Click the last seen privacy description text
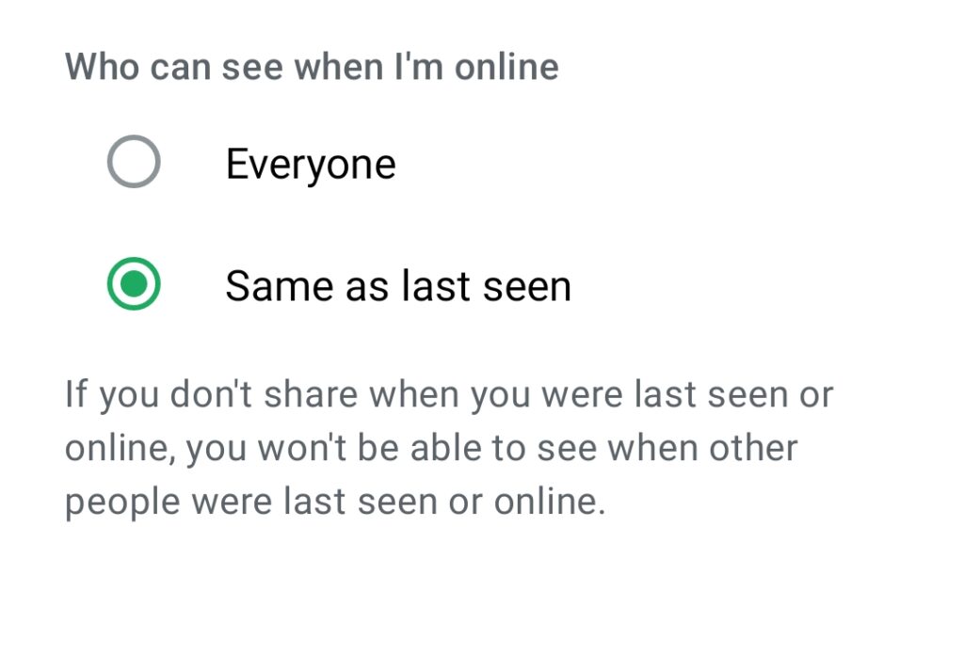This screenshot has height=670, width=964. [448, 448]
